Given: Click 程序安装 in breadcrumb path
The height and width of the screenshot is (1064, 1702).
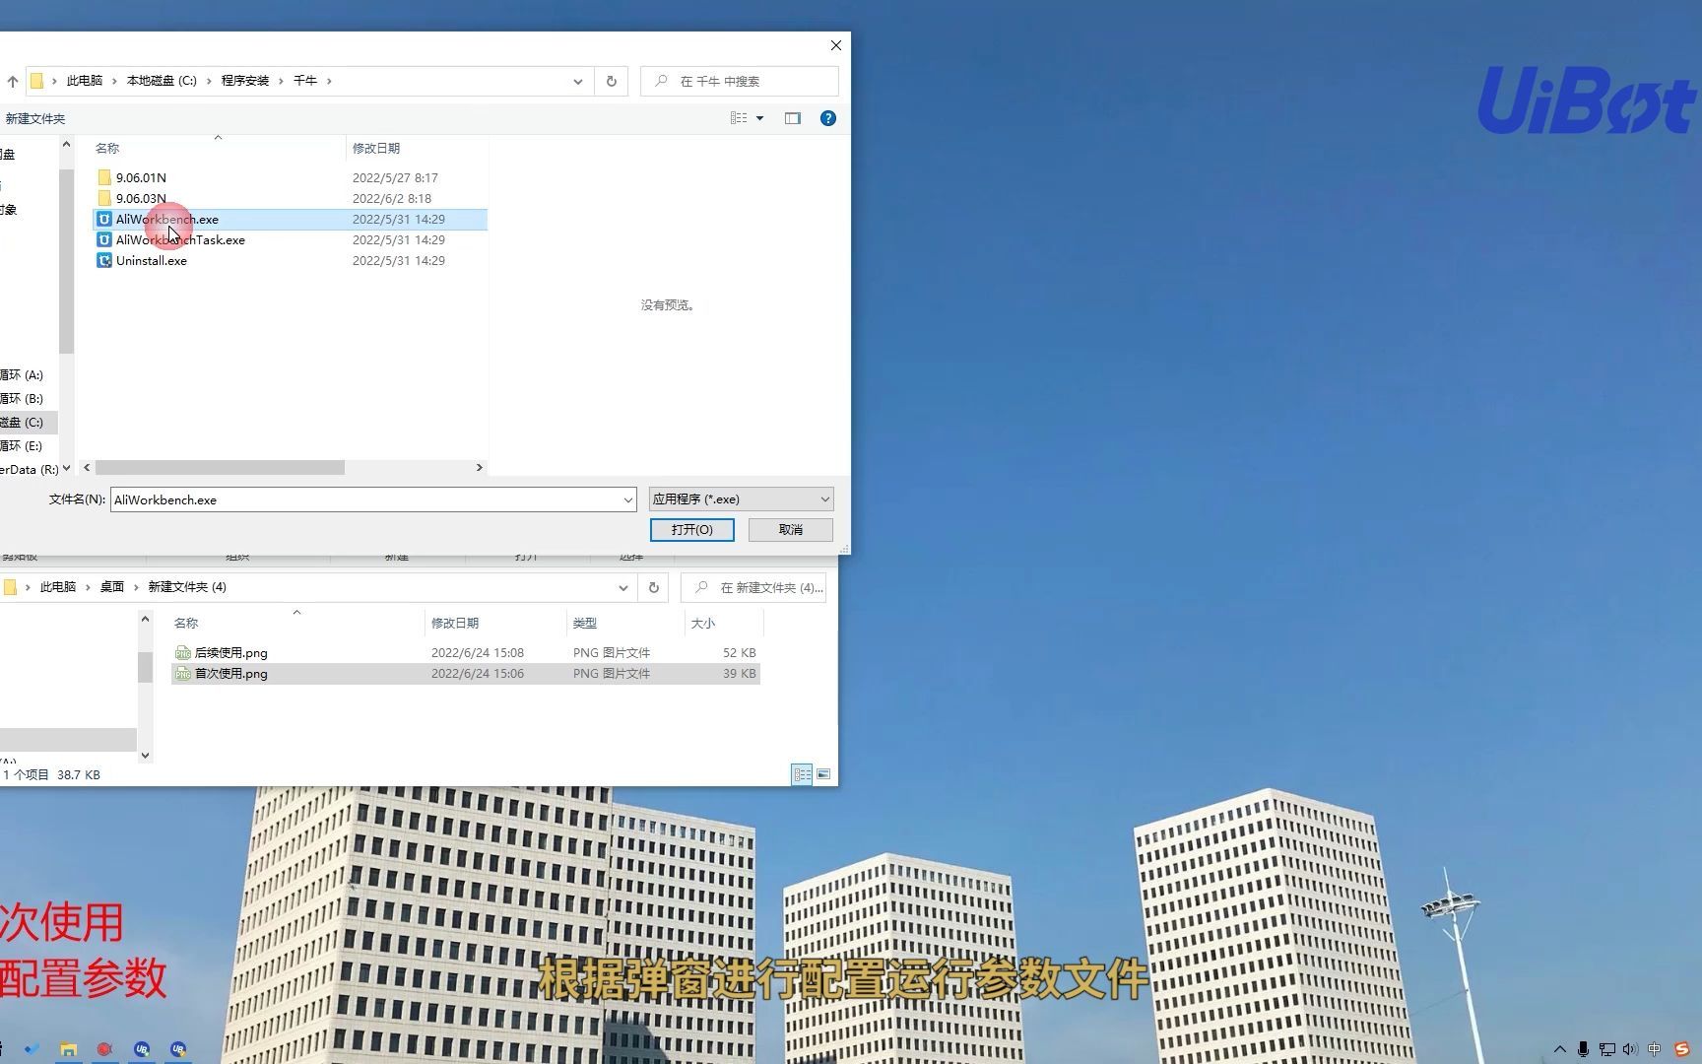Looking at the screenshot, I should click(245, 82).
